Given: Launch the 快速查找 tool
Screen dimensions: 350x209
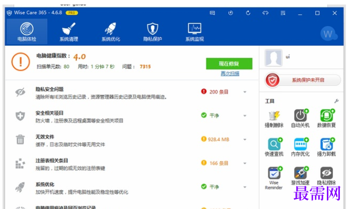Looking at the screenshot, I should click(274, 147).
